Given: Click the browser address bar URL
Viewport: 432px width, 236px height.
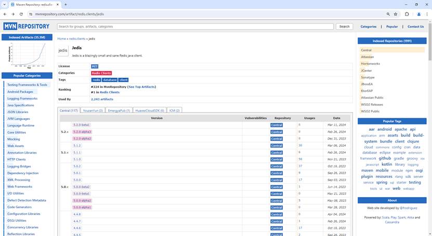Looking at the screenshot, I should (70, 14).
